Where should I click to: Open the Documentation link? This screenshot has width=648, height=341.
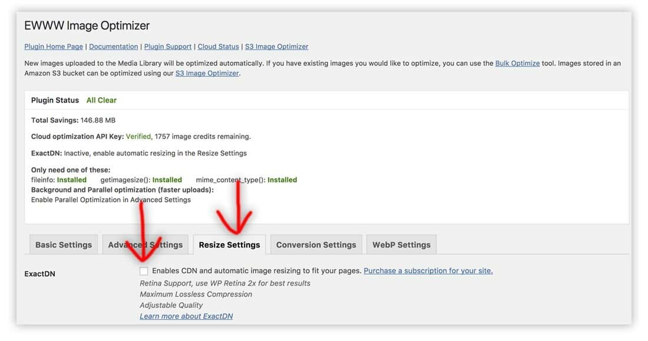(113, 46)
